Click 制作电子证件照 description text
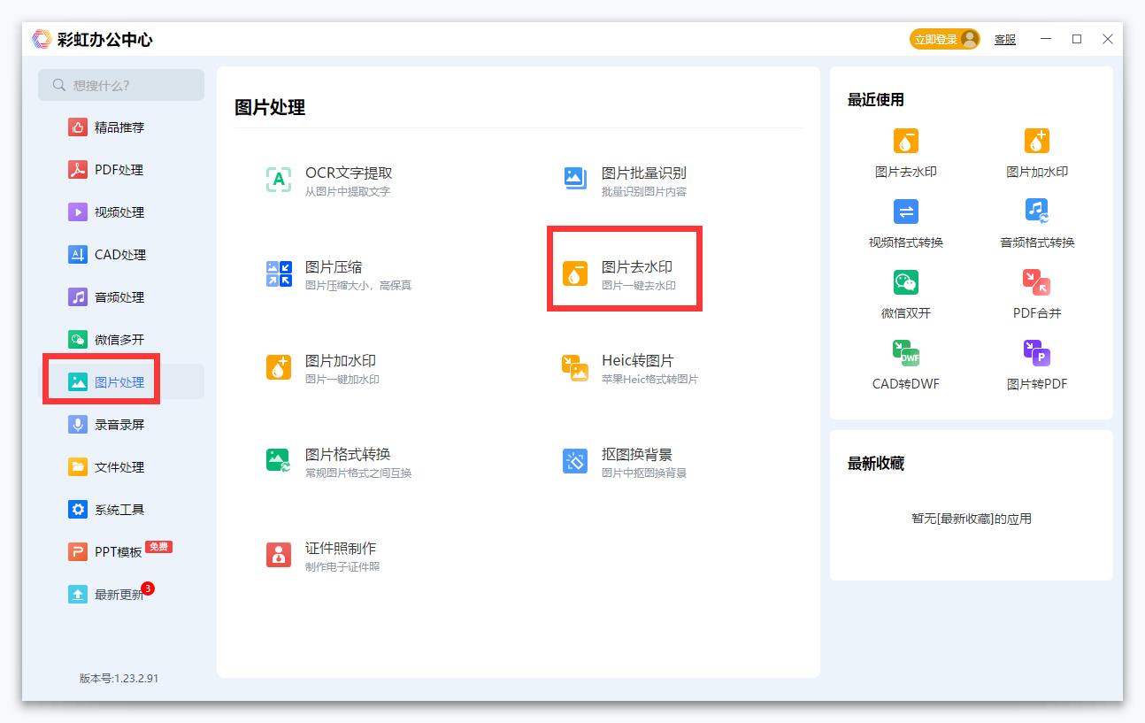This screenshot has width=1145, height=723. pyautogui.click(x=342, y=567)
